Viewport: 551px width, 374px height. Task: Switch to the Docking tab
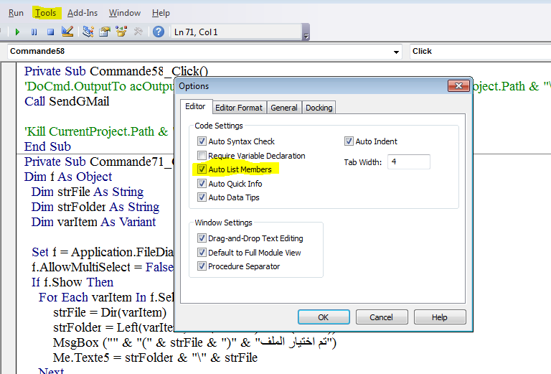(x=319, y=108)
